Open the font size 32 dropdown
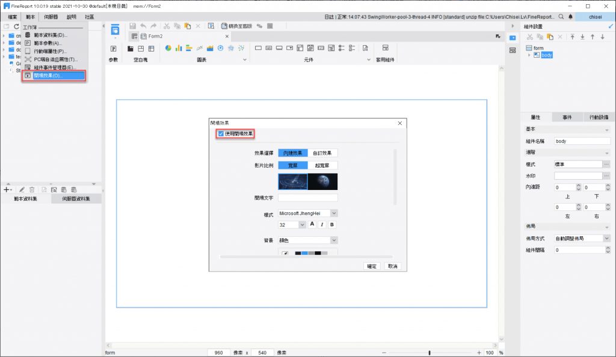 click(x=302, y=224)
